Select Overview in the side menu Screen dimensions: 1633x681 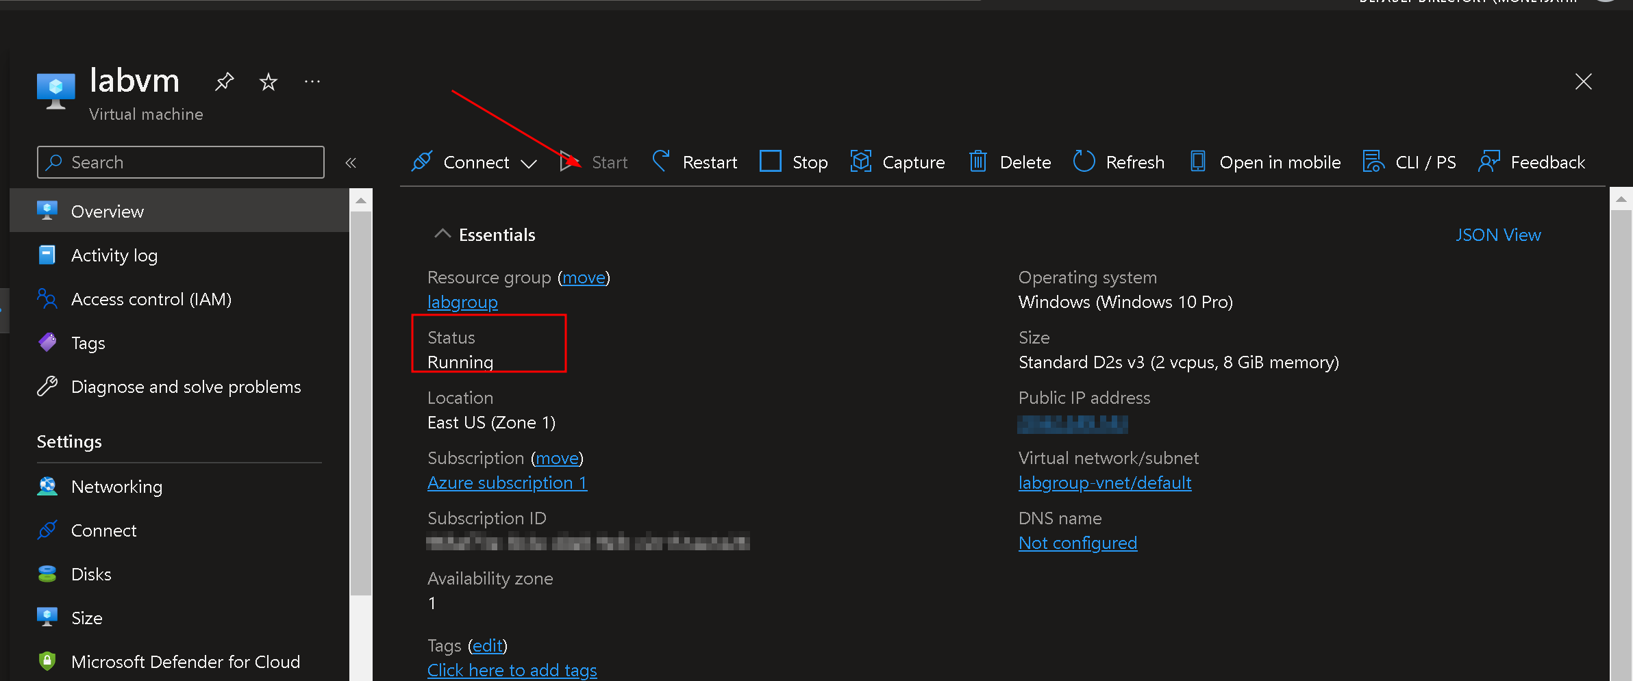[x=179, y=211]
